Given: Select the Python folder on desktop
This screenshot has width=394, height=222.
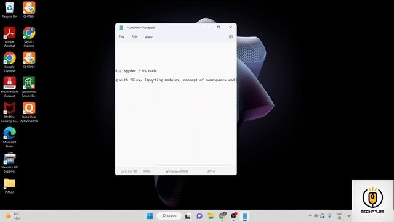Looking at the screenshot, I should (x=9, y=186).
